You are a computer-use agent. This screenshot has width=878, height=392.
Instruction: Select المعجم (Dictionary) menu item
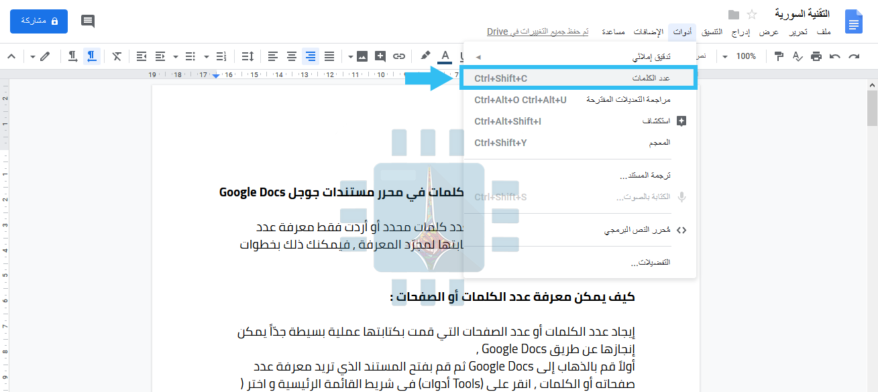pos(580,143)
